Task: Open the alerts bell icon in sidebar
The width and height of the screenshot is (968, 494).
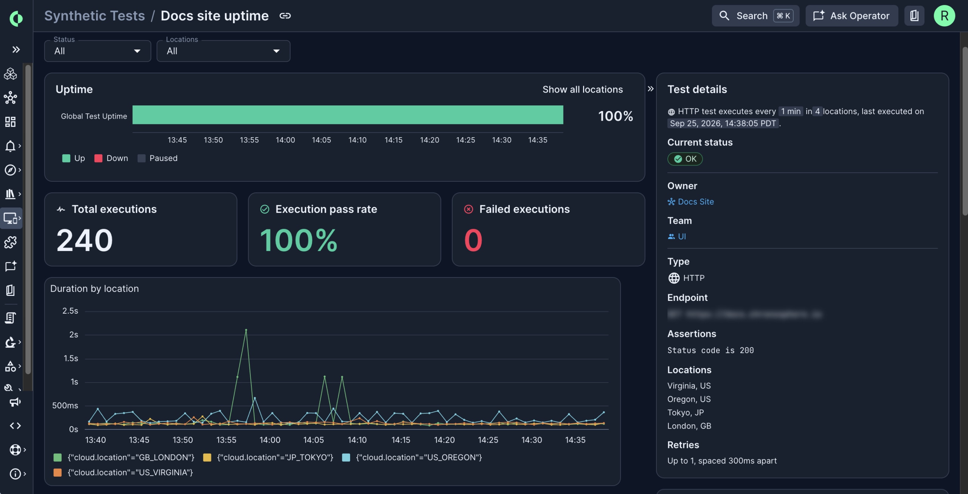Action: [x=11, y=146]
